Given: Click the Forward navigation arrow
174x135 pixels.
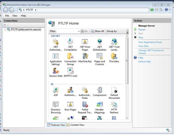Looking at the screenshot, I should (x=12, y=10).
